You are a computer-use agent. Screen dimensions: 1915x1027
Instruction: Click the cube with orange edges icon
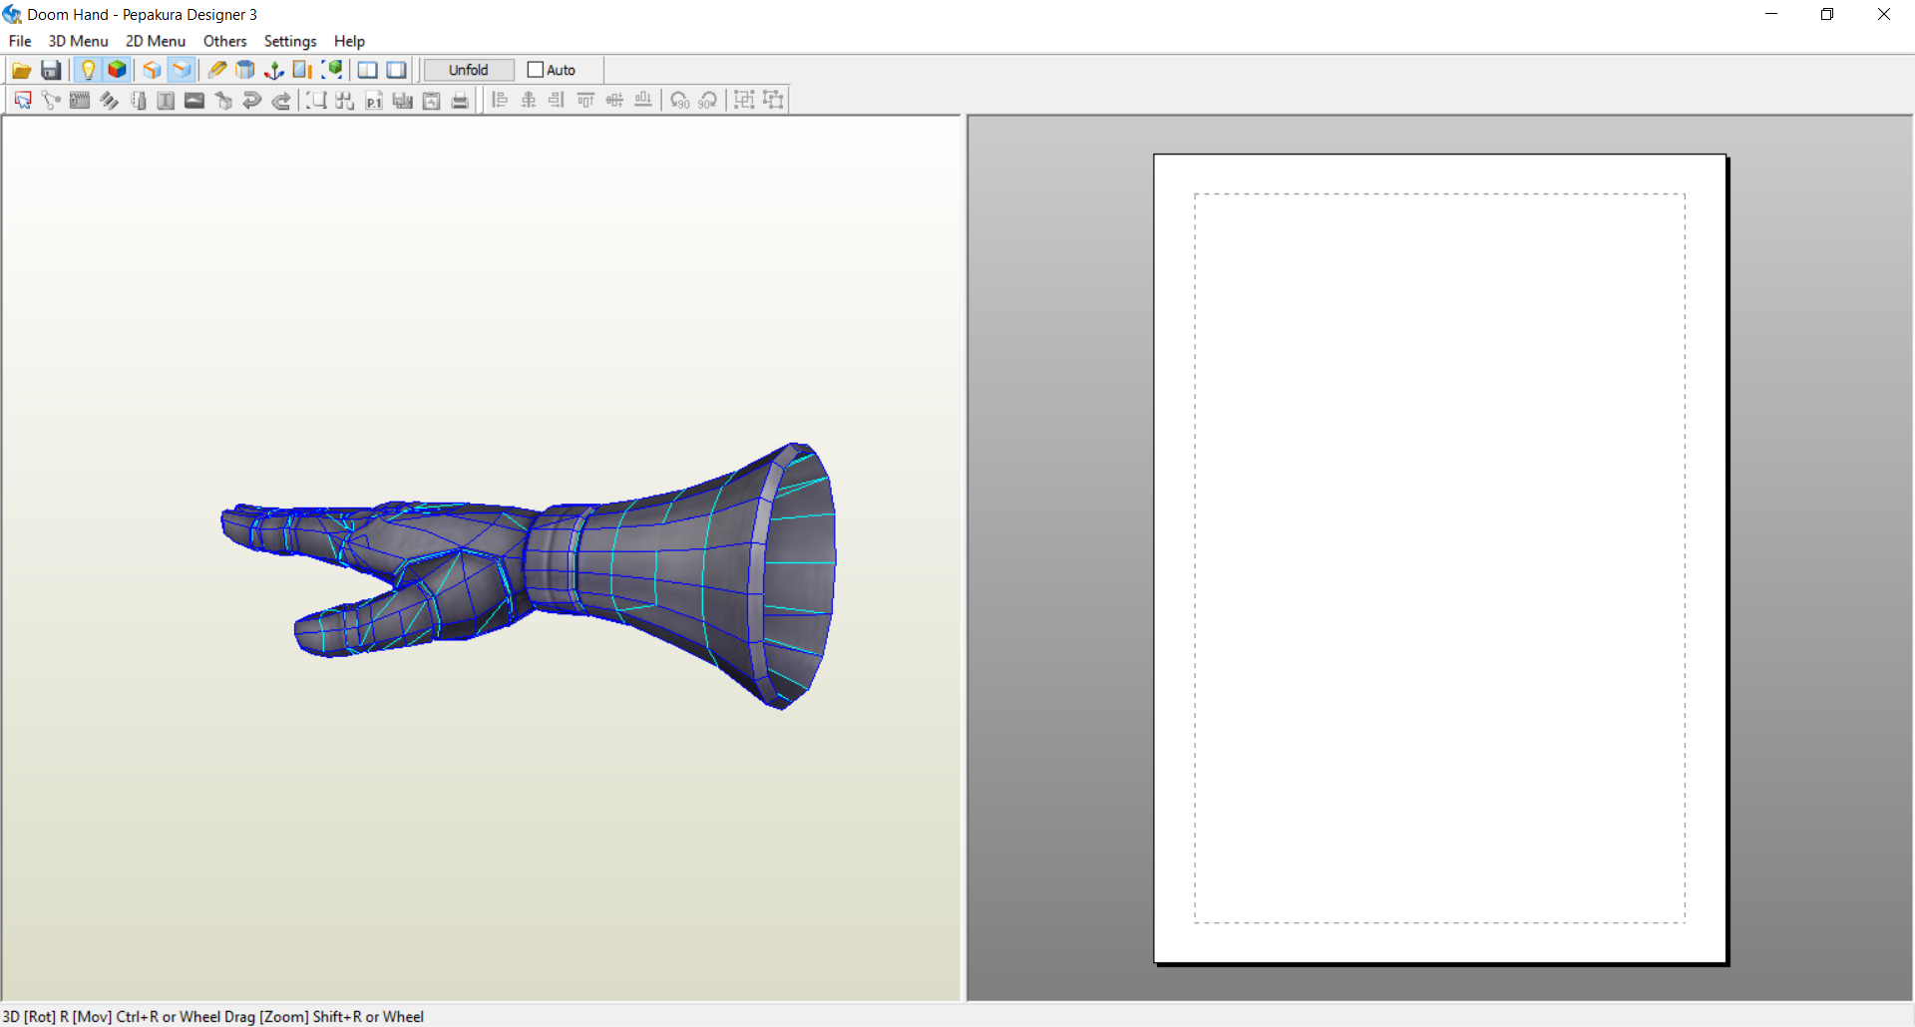[152, 70]
